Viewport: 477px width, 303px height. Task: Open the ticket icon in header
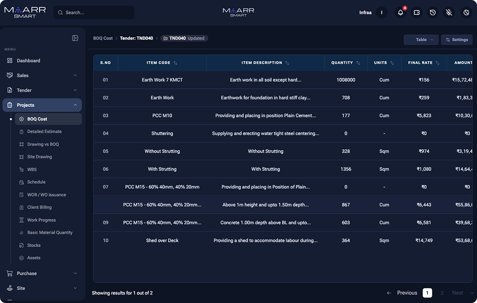coord(417,12)
